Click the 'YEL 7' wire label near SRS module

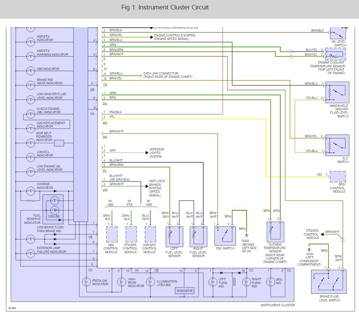(x=322, y=175)
